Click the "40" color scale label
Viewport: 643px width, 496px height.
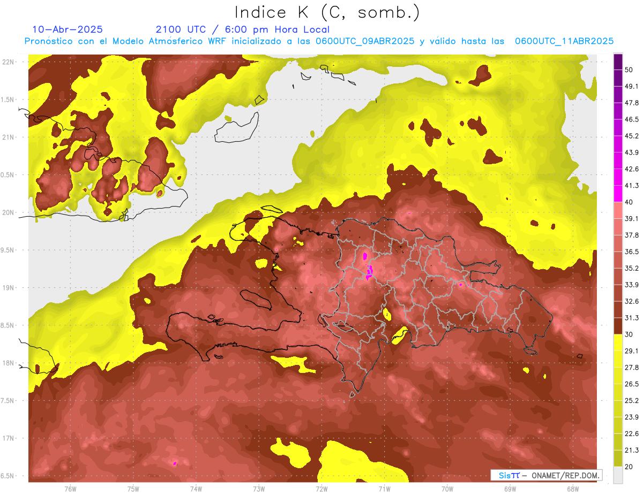point(629,202)
